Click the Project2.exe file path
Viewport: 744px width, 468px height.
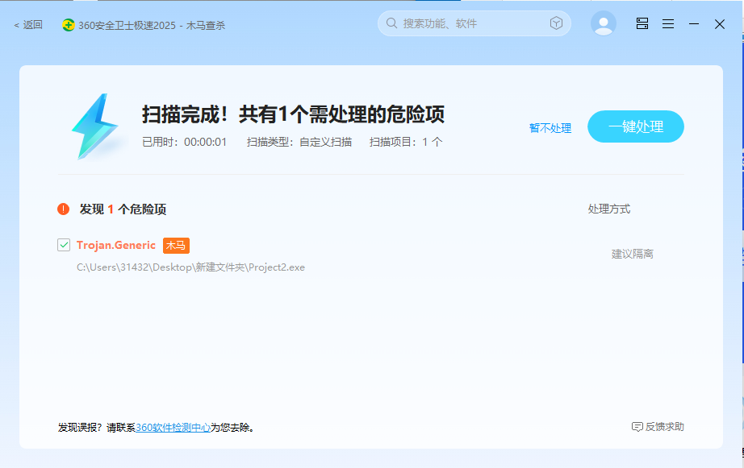190,267
